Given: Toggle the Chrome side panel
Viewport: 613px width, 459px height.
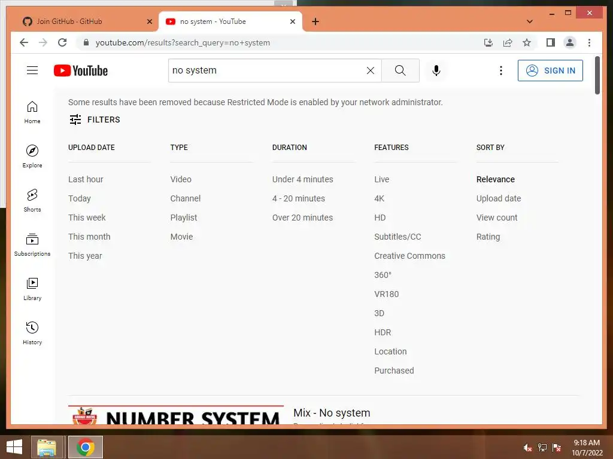Looking at the screenshot, I should 551,42.
